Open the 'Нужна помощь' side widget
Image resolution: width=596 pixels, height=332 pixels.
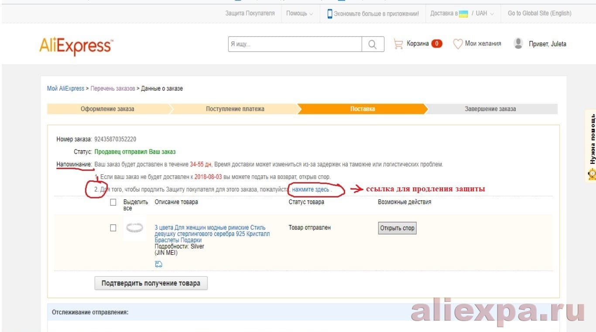(x=591, y=145)
